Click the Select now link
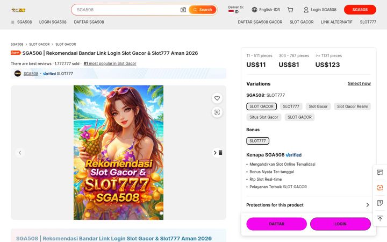 coord(359,83)
